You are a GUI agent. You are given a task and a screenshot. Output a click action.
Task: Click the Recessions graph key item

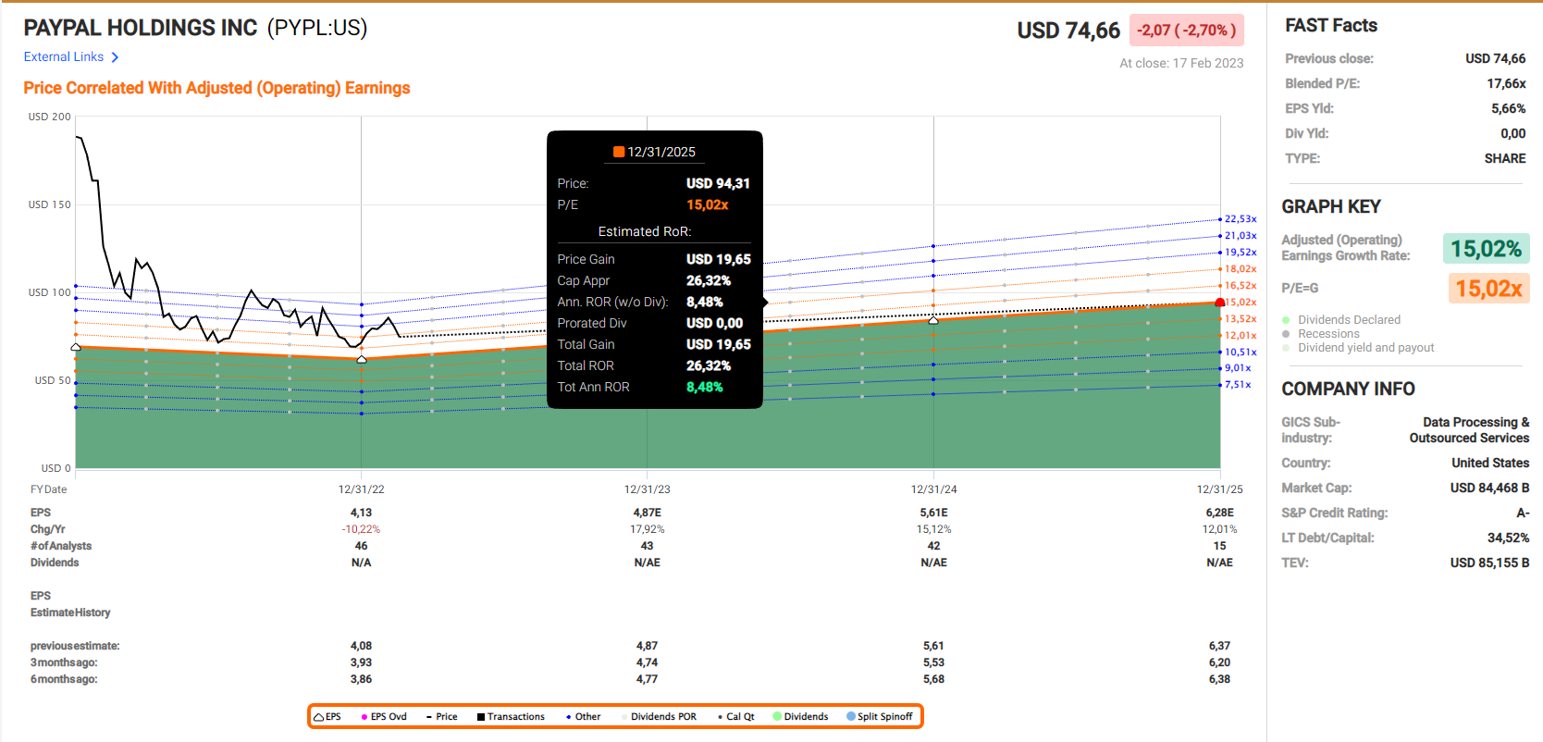coord(1327,334)
